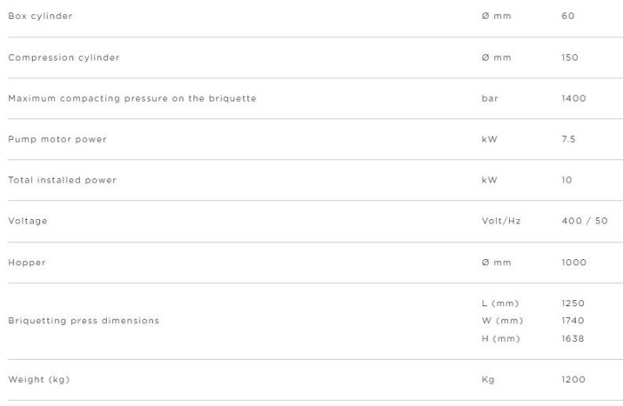Select the width value 1740
Viewport: 623px width, 406px height.
click(x=574, y=321)
